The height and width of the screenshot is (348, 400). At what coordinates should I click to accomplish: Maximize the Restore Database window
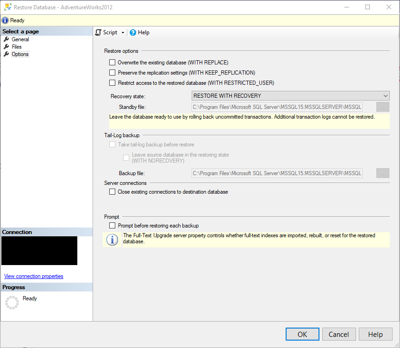click(368, 7)
